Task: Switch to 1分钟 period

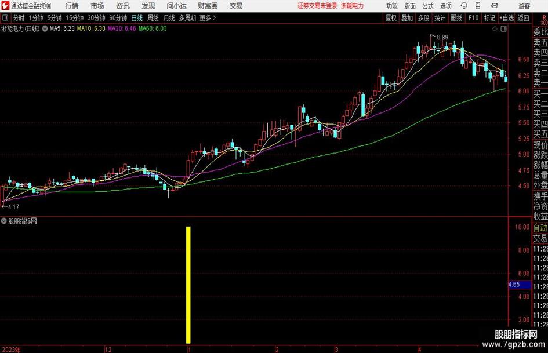Action: click(35, 18)
